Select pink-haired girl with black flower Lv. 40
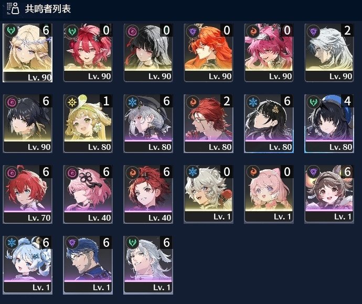The image size is (362, 304). click(88, 194)
